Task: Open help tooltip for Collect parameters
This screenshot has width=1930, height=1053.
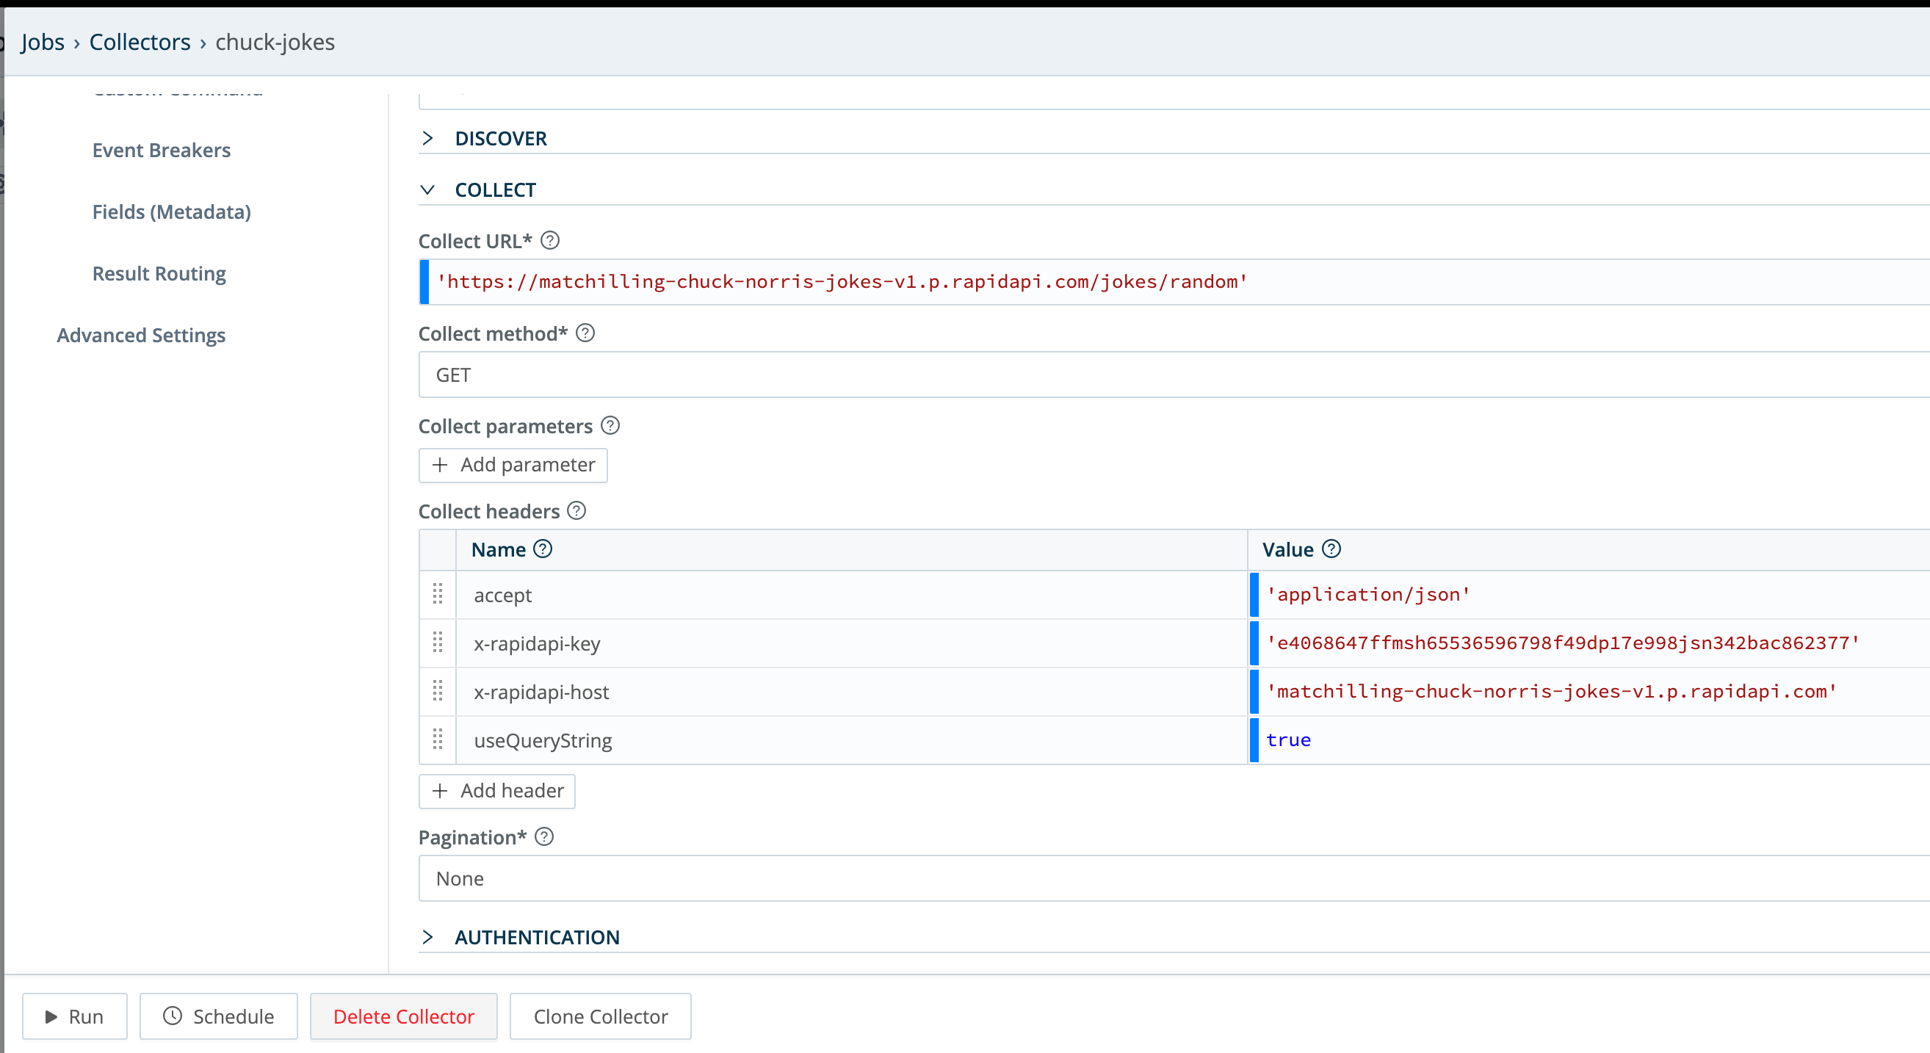Action: click(x=610, y=425)
